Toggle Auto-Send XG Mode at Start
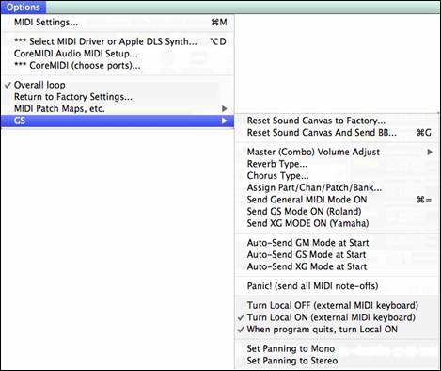The height and width of the screenshot is (371, 441). [x=337, y=266]
